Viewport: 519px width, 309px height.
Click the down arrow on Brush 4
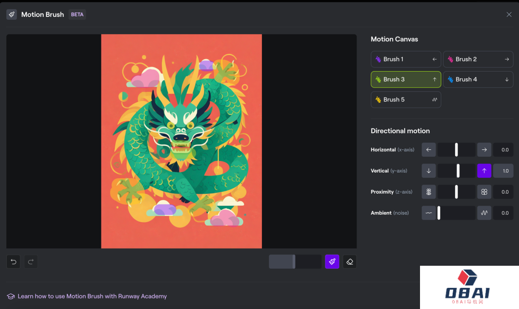(x=507, y=79)
